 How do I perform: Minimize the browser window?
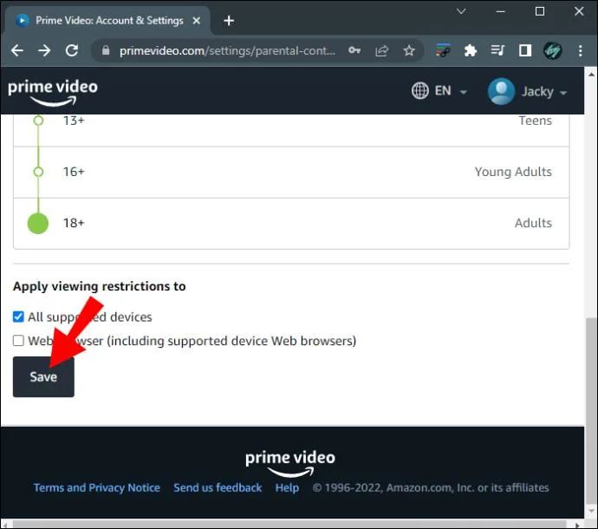click(x=501, y=11)
